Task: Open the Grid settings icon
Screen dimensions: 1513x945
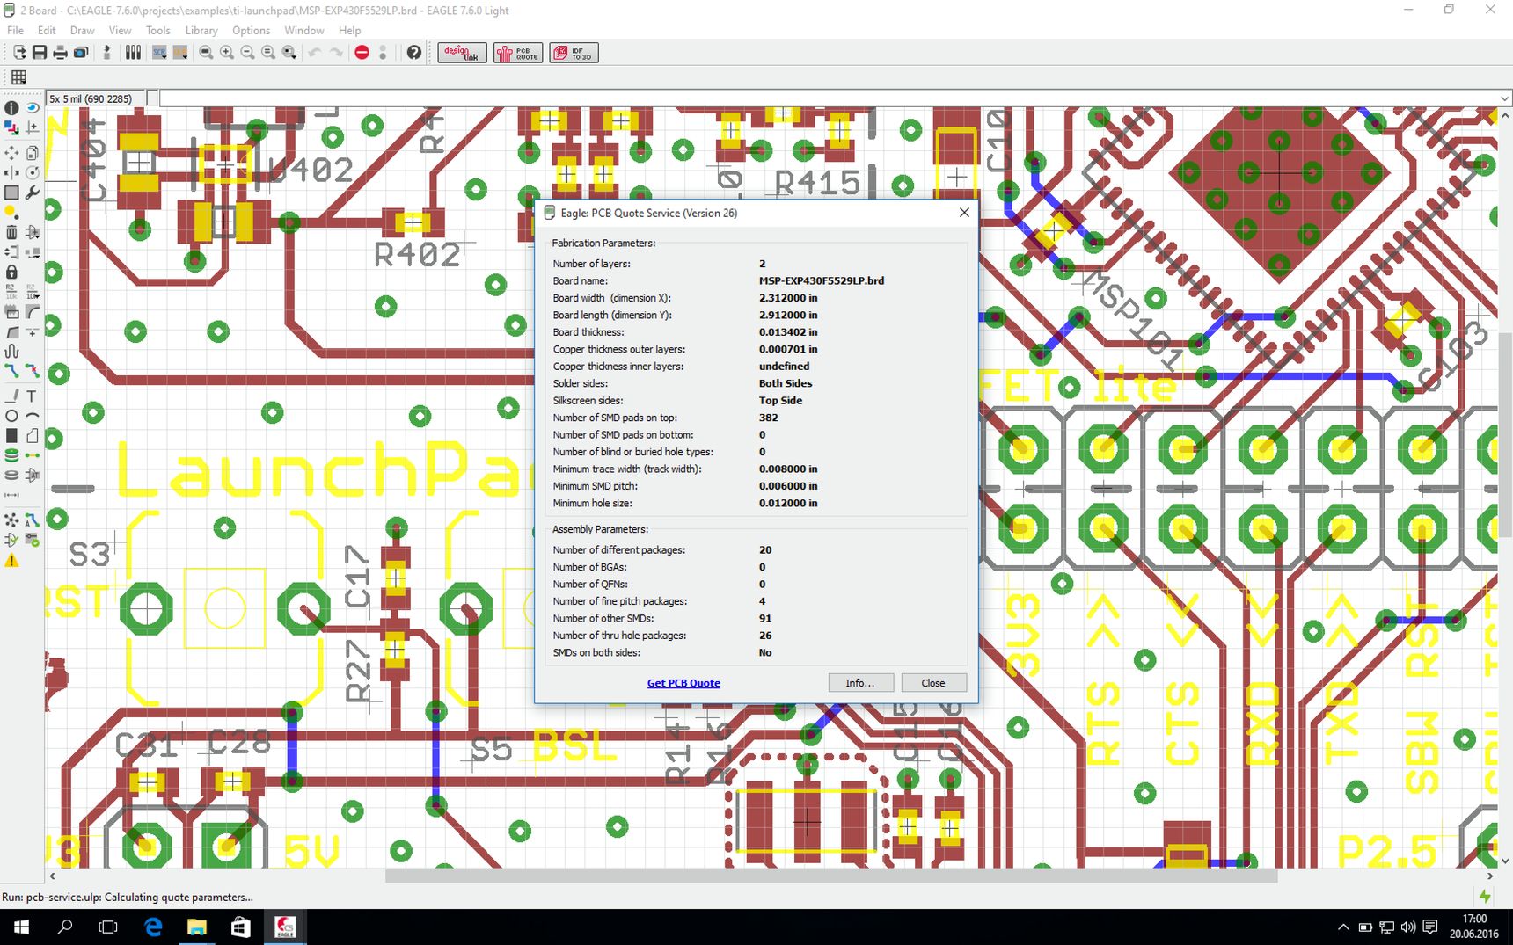Action: pos(18,77)
